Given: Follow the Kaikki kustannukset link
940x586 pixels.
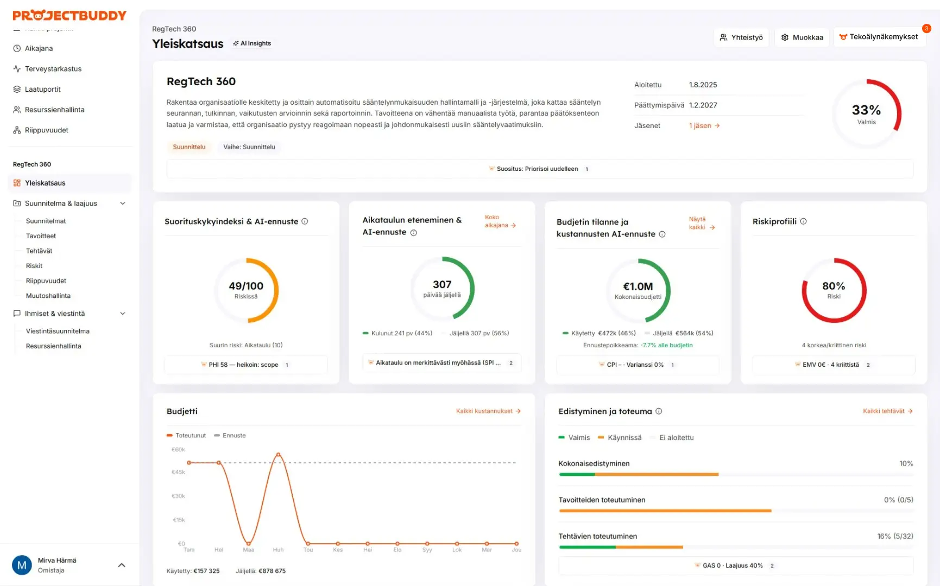Looking at the screenshot, I should click(488, 411).
